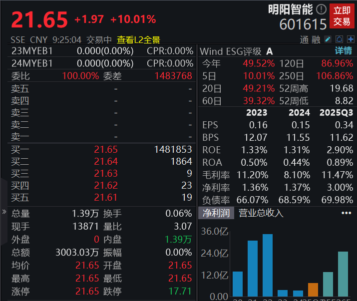
Task: Click the tallest blue bar in profit chart
Action: pos(268,265)
